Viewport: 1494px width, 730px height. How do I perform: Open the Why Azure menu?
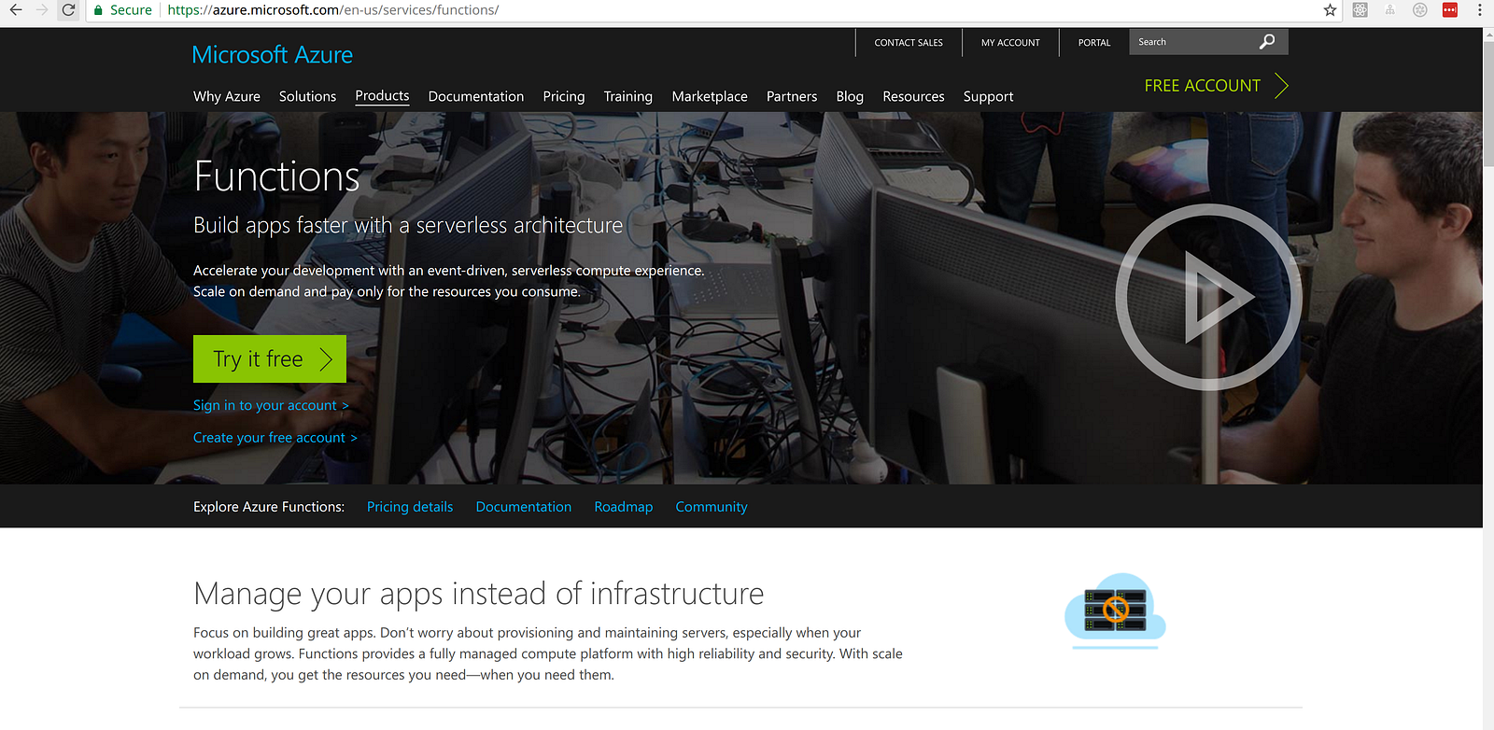pos(227,96)
